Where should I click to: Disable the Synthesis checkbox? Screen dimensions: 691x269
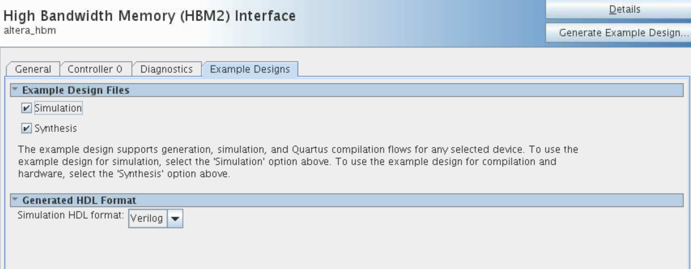point(26,129)
